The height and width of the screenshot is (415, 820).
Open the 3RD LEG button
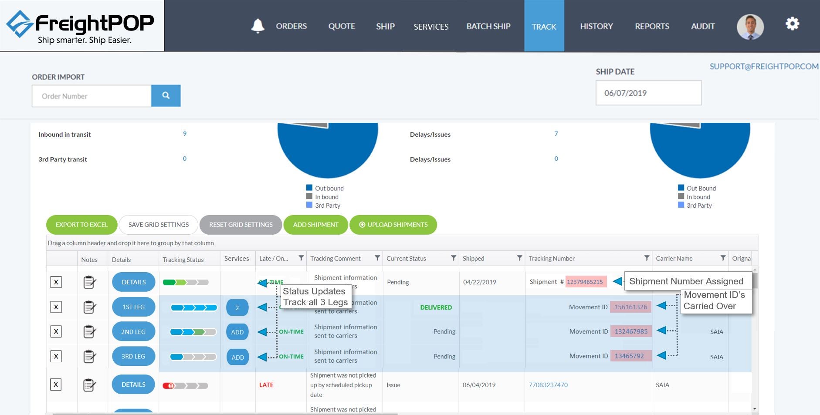[x=134, y=356]
